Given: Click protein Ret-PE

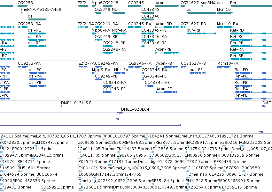Looking at the screenshot, I should point(253,99).
